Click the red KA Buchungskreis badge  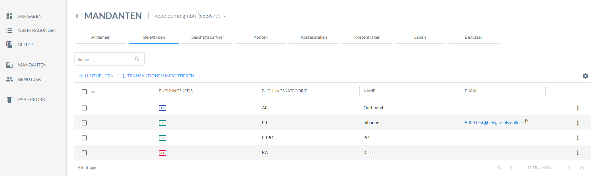[163, 153]
